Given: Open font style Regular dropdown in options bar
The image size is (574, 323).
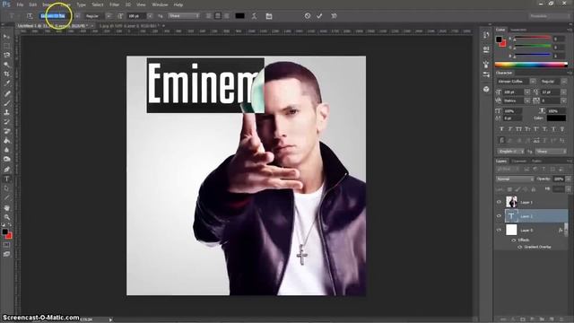Looking at the screenshot, I should (109, 16).
